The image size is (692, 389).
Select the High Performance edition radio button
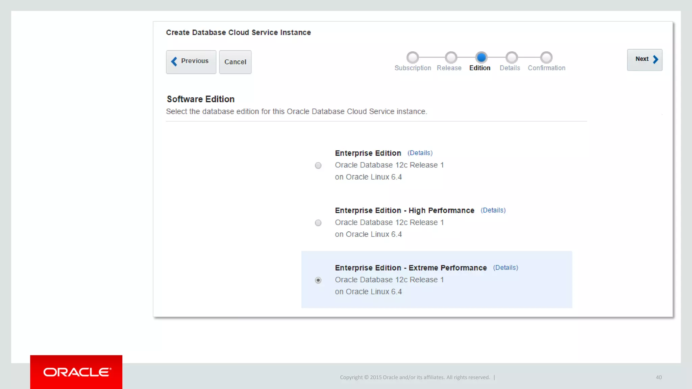(x=318, y=223)
